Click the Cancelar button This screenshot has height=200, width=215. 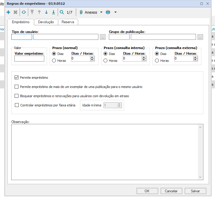click(171, 191)
